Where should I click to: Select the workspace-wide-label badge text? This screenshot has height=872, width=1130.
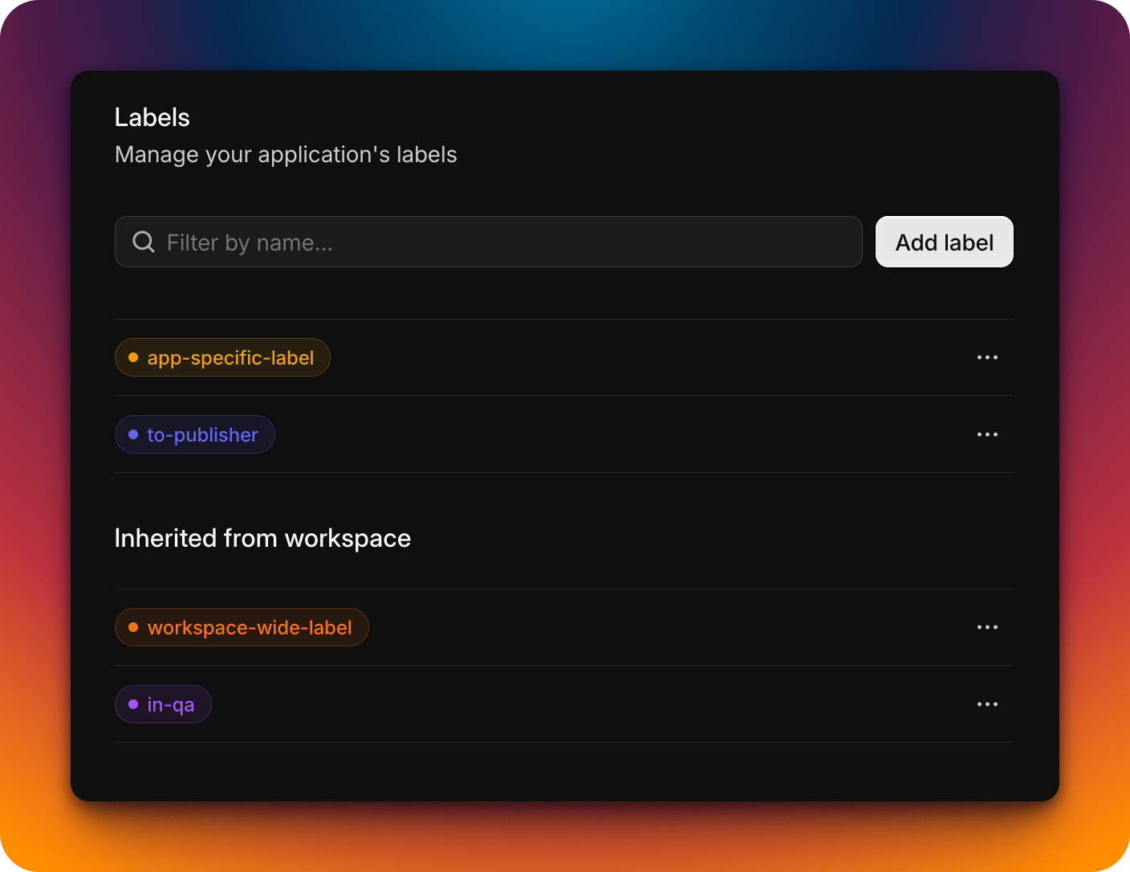[250, 628]
